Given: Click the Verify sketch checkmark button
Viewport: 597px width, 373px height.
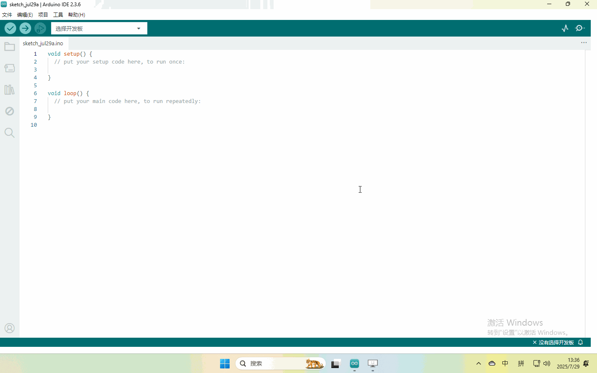Looking at the screenshot, I should (10, 28).
